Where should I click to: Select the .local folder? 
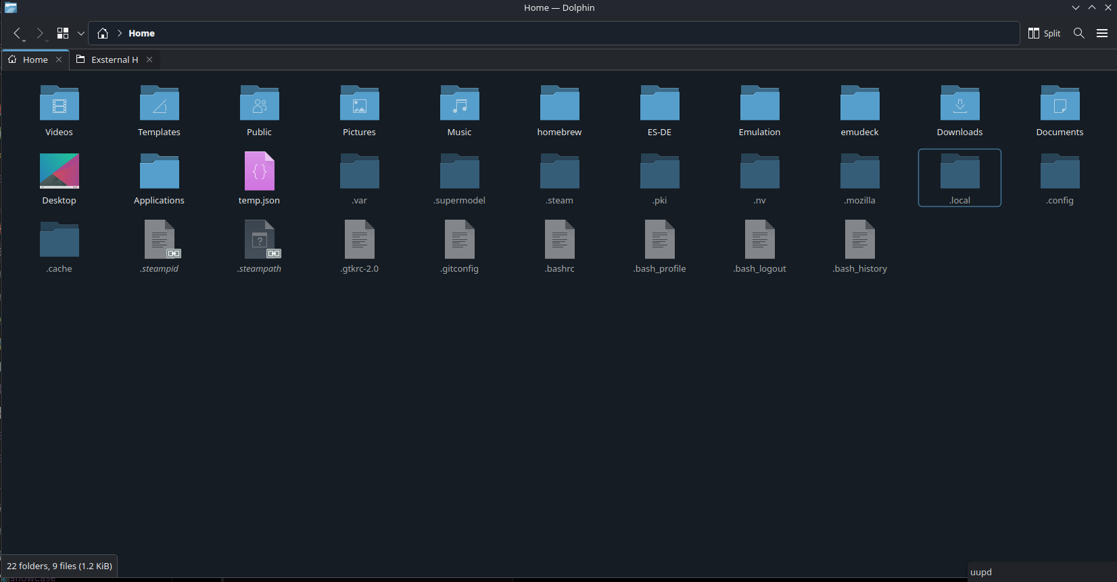(x=960, y=178)
